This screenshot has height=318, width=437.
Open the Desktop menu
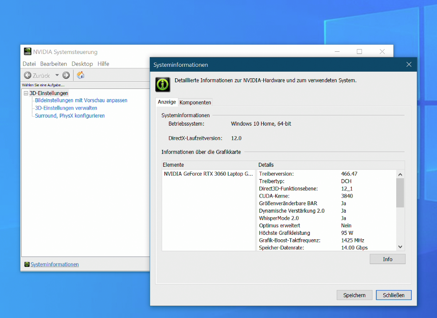pyautogui.click(x=82, y=64)
